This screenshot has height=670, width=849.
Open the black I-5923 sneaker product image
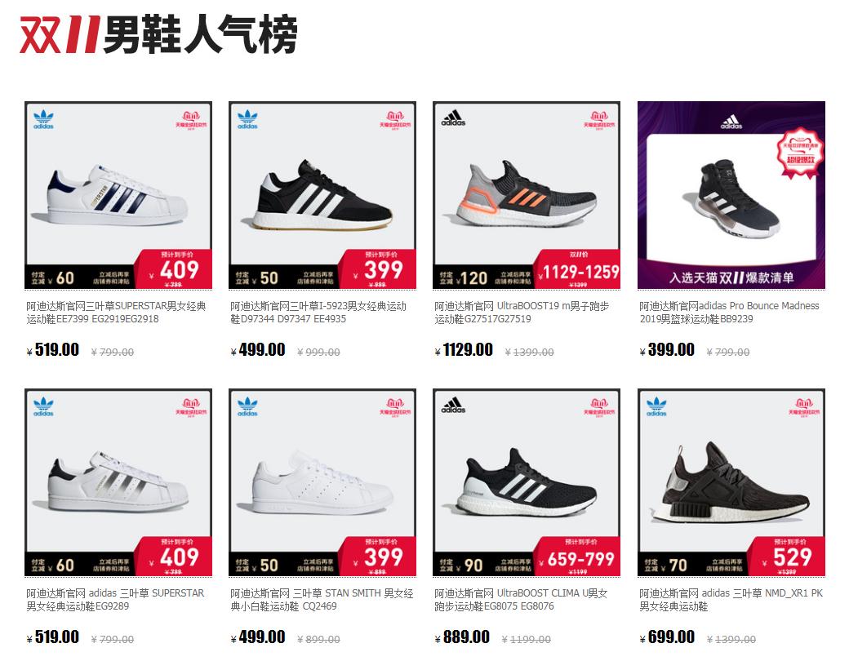tap(322, 195)
